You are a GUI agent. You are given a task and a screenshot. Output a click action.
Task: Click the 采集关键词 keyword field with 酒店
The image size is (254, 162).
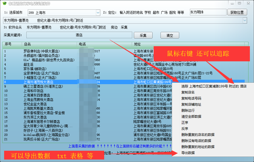(x=79, y=35)
